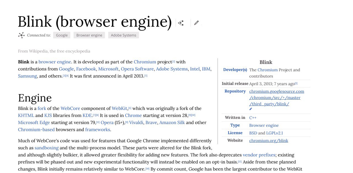Open the Samsung link
Image resolution: width=353 pixels, height=173 pixels.
pyautogui.click(x=27, y=76)
